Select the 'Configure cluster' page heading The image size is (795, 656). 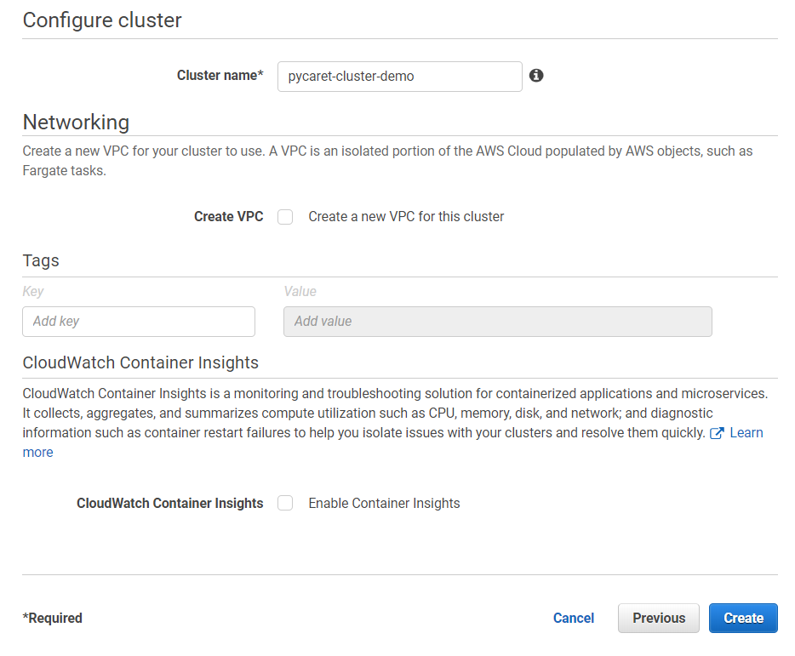[102, 20]
